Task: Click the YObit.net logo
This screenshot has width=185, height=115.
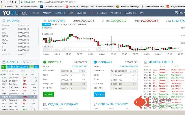Action: pos(15,13)
